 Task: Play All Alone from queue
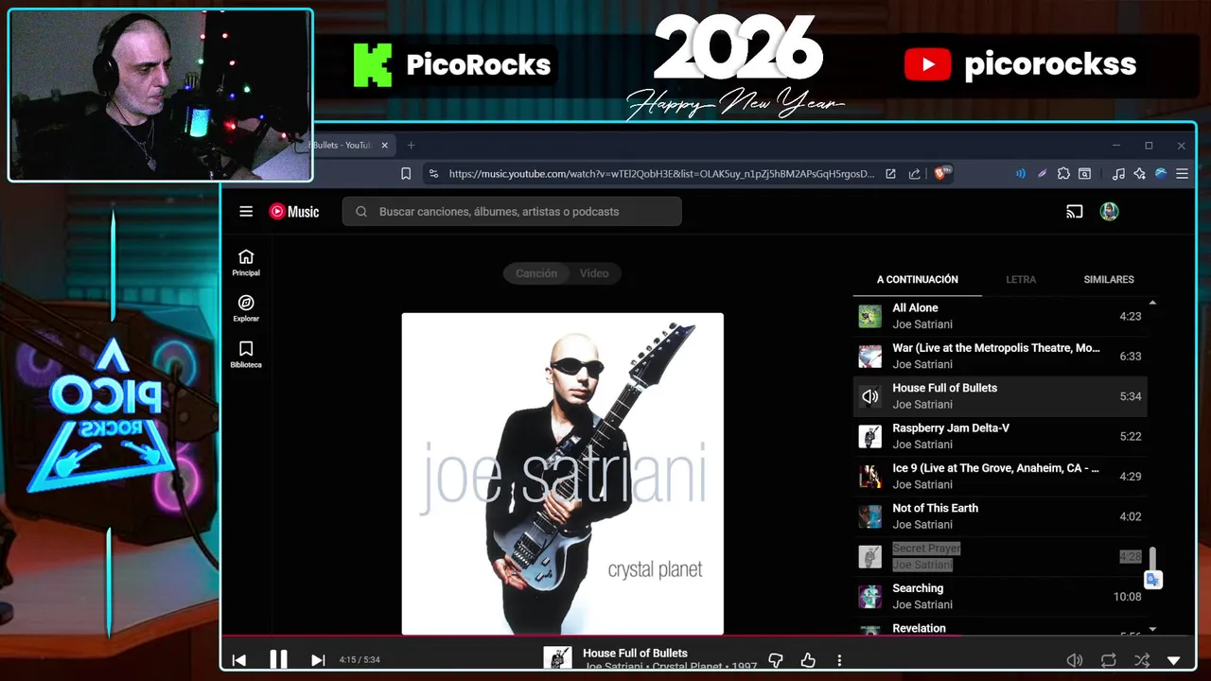(x=1000, y=316)
